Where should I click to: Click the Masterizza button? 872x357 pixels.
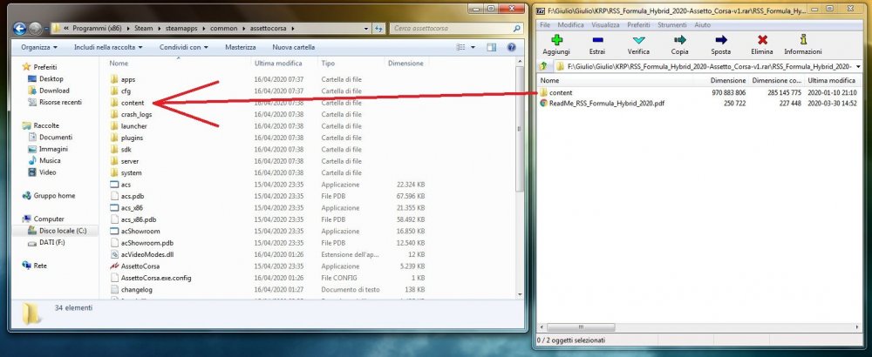click(241, 48)
